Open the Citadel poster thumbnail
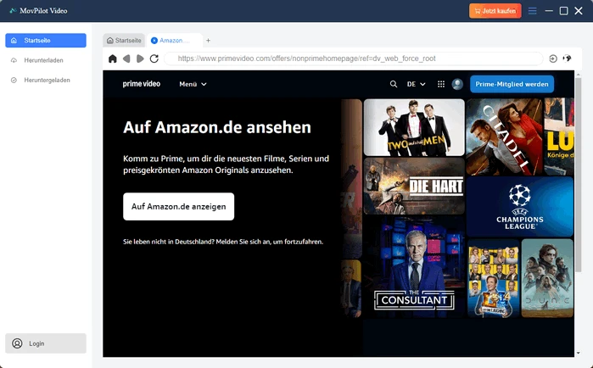The image size is (593, 368). [x=504, y=137]
